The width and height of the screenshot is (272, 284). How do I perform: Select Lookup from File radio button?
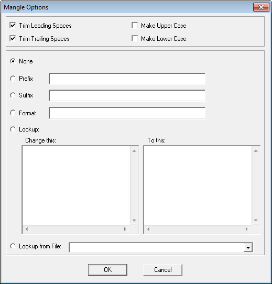coord(13,246)
